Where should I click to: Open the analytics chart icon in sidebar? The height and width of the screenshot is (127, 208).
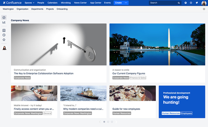4,22
